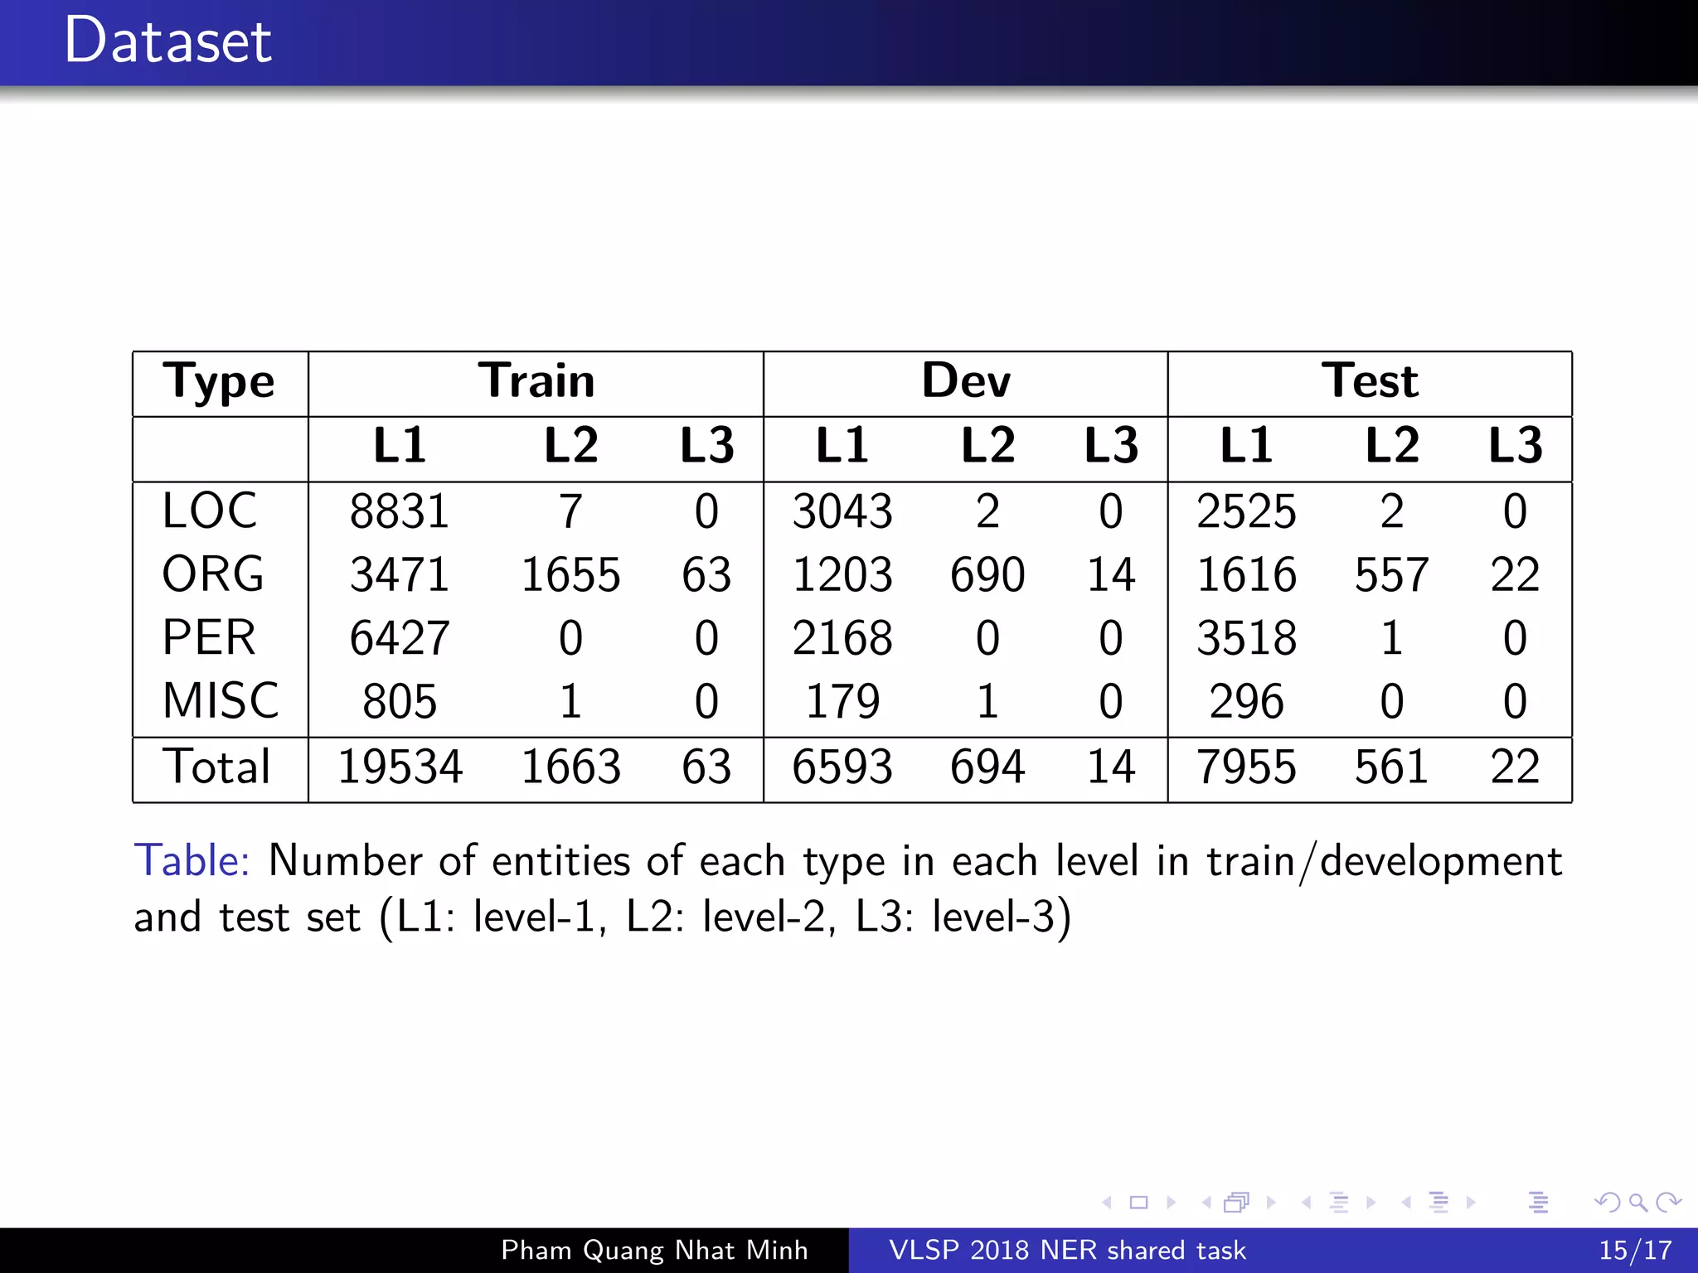Image resolution: width=1698 pixels, height=1273 pixels.
Task: Click the value 1203 in the table
Action: click(x=842, y=575)
